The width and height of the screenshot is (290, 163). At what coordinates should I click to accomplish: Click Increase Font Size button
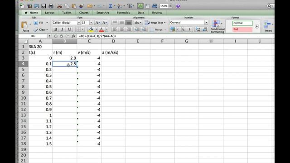click(97, 23)
